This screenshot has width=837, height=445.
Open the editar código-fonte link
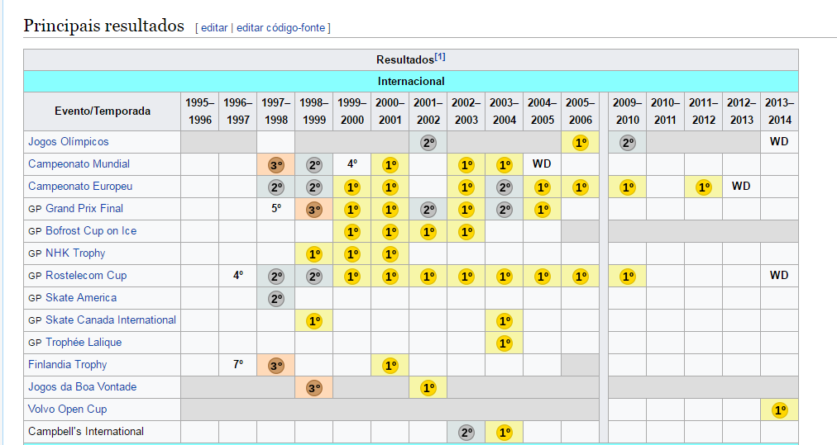[281, 27]
